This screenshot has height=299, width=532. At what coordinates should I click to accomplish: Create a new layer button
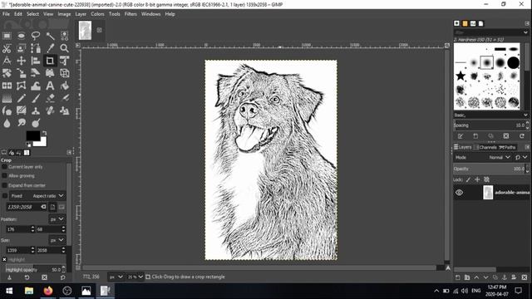tap(458, 277)
